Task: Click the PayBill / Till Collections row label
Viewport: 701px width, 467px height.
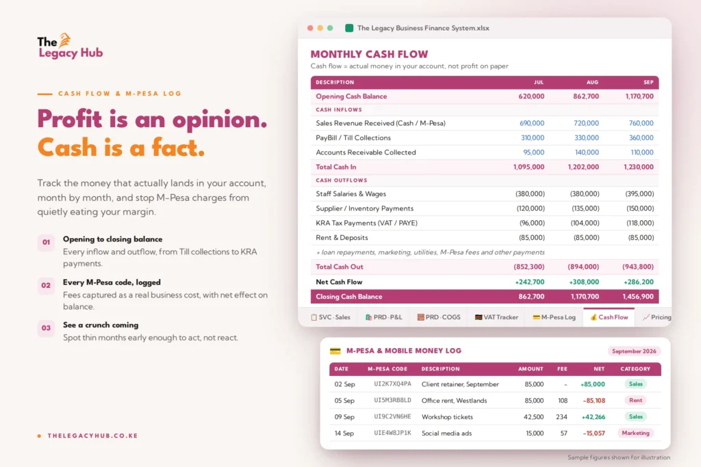Action: click(353, 138)
